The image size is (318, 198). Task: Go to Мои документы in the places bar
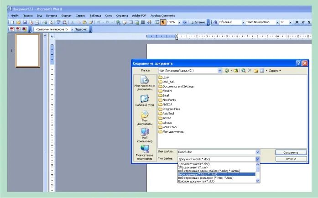145,118
